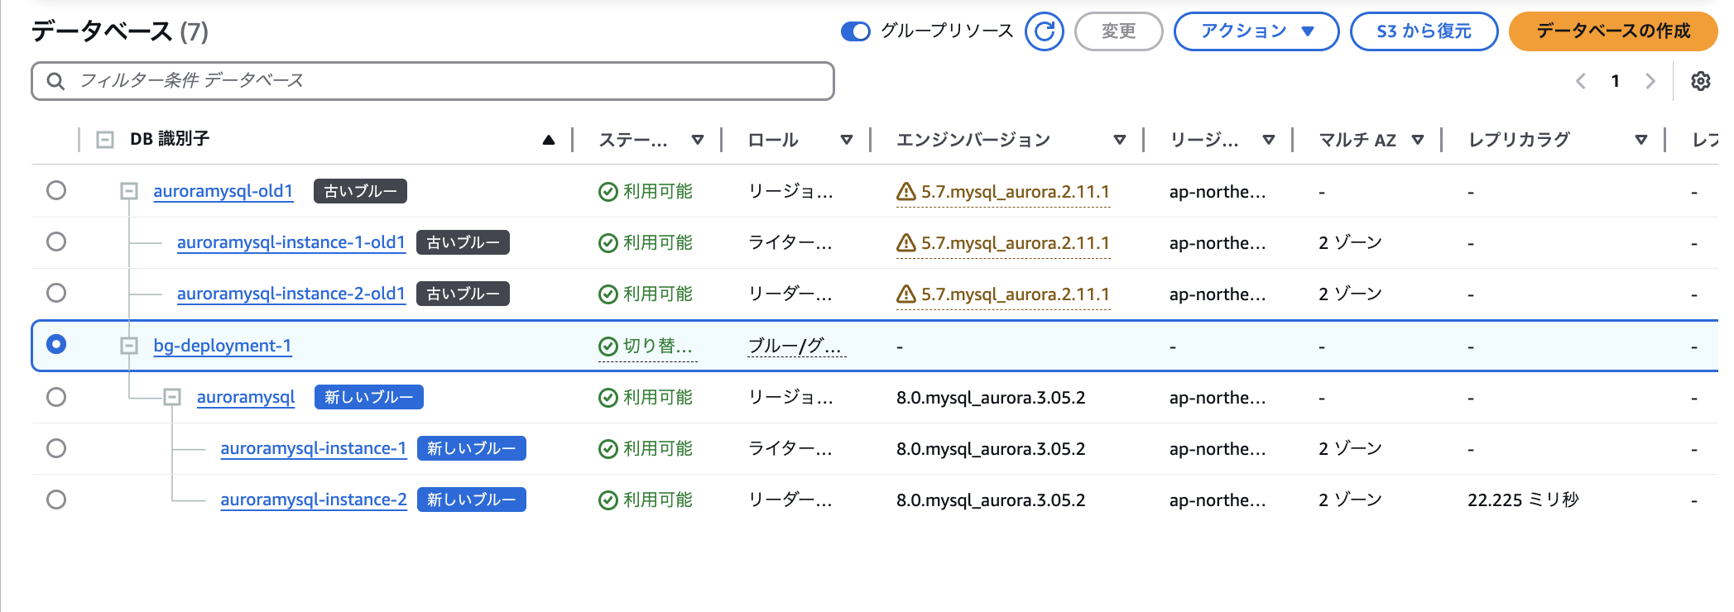Open the auroramysql-instance-1-old1 link
The width and height of the screenshot is (1734, 612).
tap(291, 243)
